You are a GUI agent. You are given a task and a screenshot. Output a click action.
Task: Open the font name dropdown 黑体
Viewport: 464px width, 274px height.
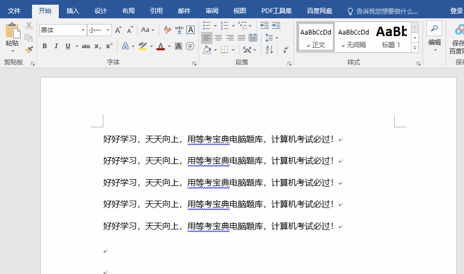pyautogui.click(x=83, y=30)
